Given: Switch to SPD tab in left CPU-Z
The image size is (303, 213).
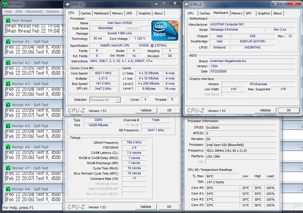Looking at the screenshot, I should tap(129, 13).
